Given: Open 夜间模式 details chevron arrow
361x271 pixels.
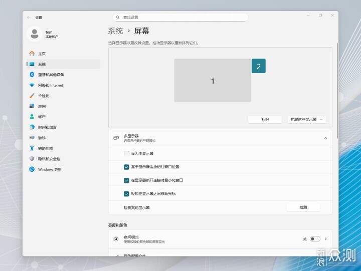Looking at the screenshot, I should pyautogui.click(x=325, y=239).
